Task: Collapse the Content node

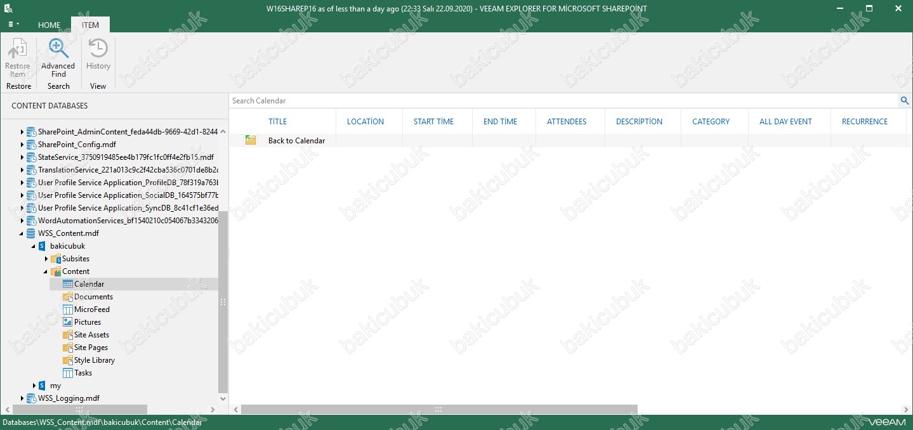Action: point(46,271)
